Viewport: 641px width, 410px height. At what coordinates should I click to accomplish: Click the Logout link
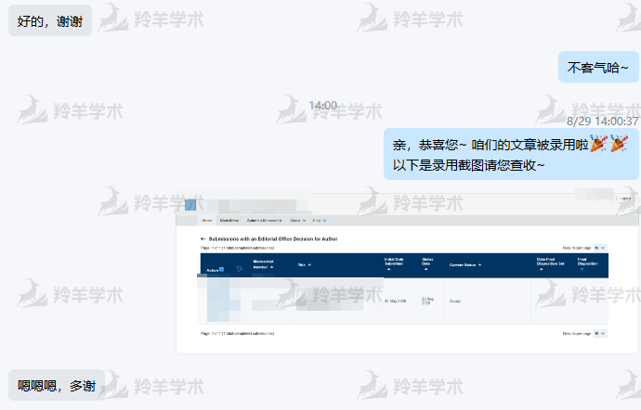(623, 199)
